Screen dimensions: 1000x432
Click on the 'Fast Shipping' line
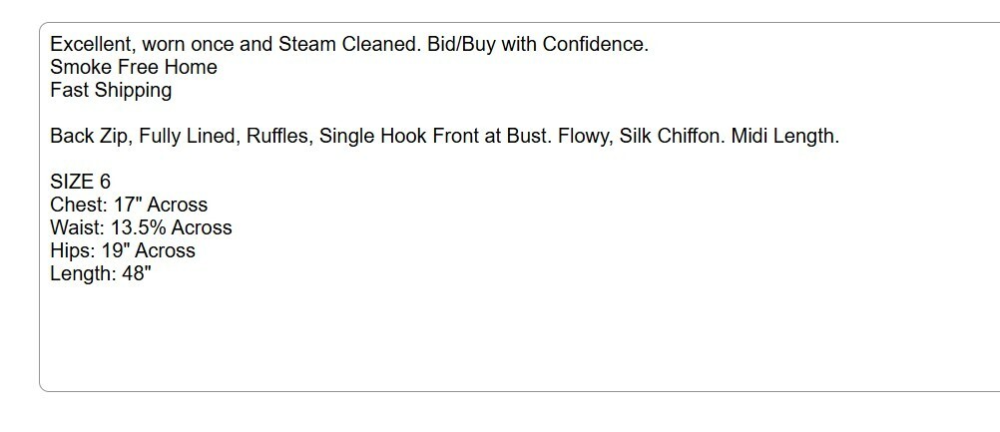point(111,90)
